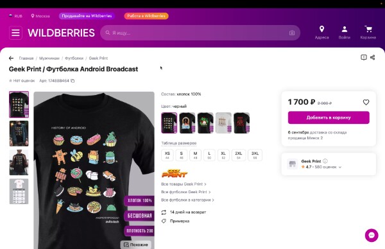Image resolution: width=385 pixels, height=249 pixels.
Task: Go back using the left arrow
Action: point(11,58)
